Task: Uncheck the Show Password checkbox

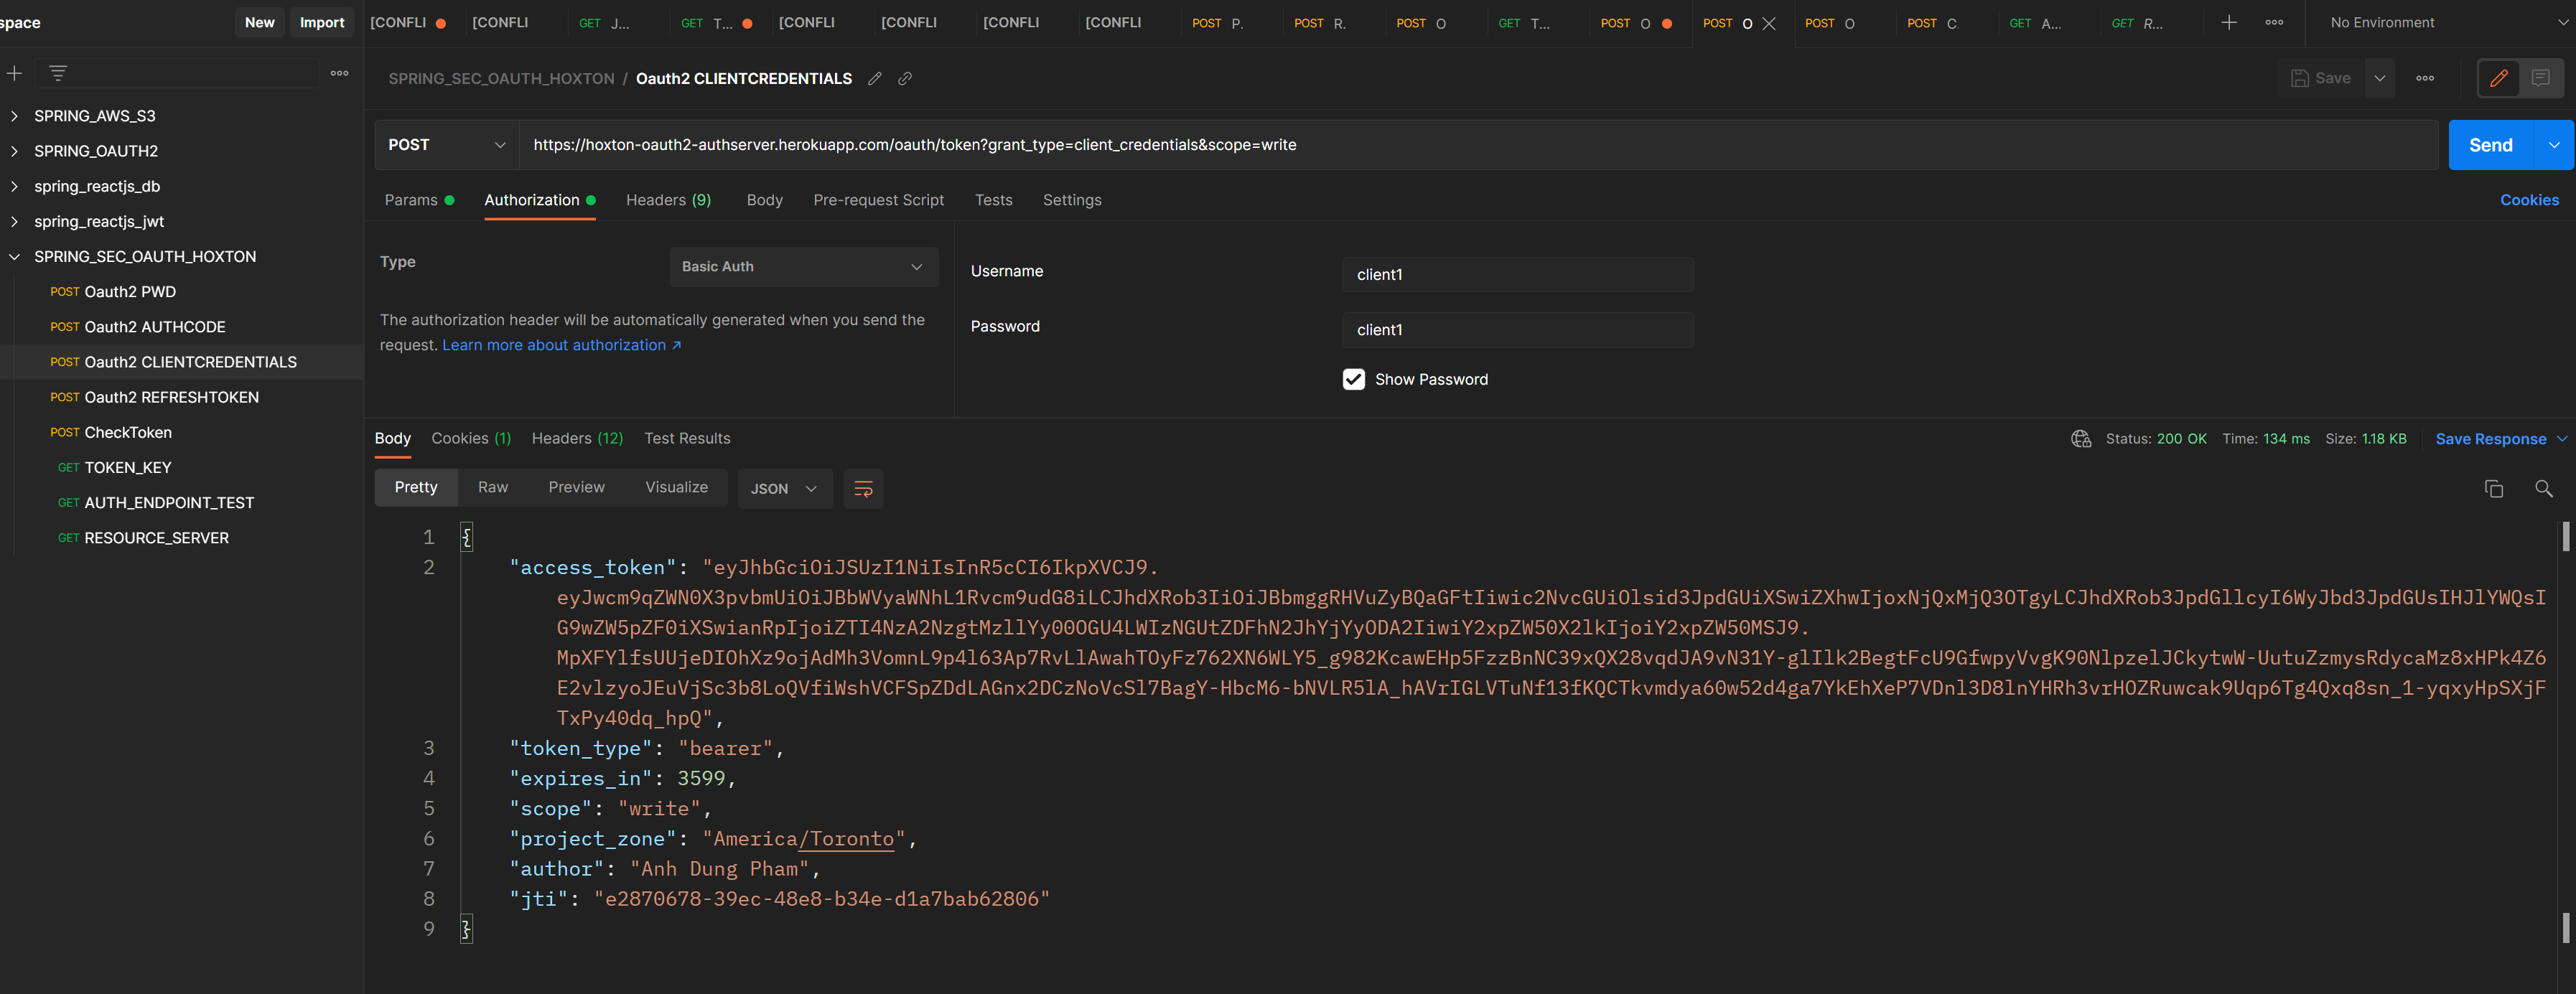Action: (x=1354, y=379)
